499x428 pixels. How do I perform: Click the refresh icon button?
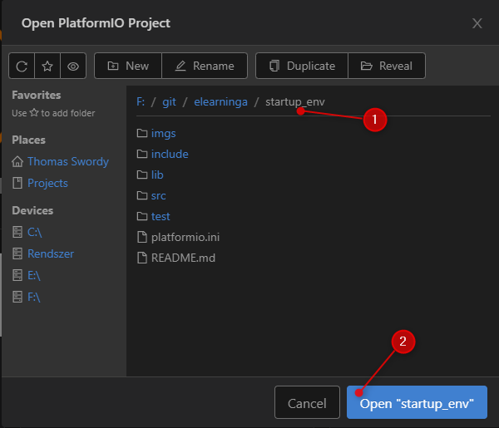point(22,66)
